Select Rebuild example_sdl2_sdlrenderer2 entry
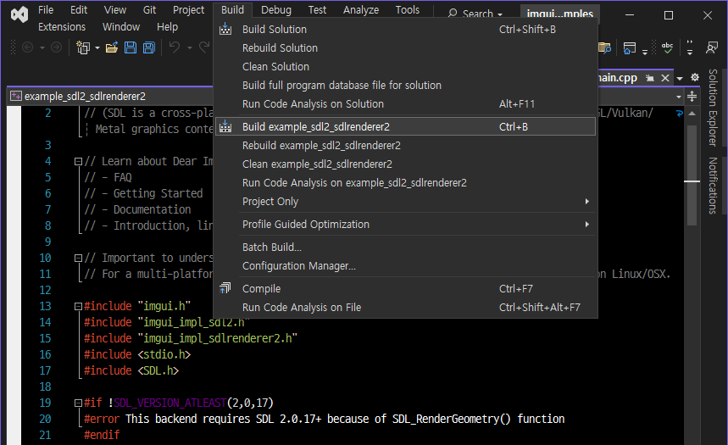 (405, 146)
